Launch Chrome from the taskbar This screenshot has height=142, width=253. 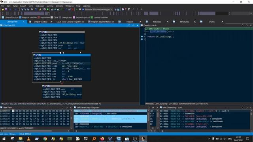[45, 138]
